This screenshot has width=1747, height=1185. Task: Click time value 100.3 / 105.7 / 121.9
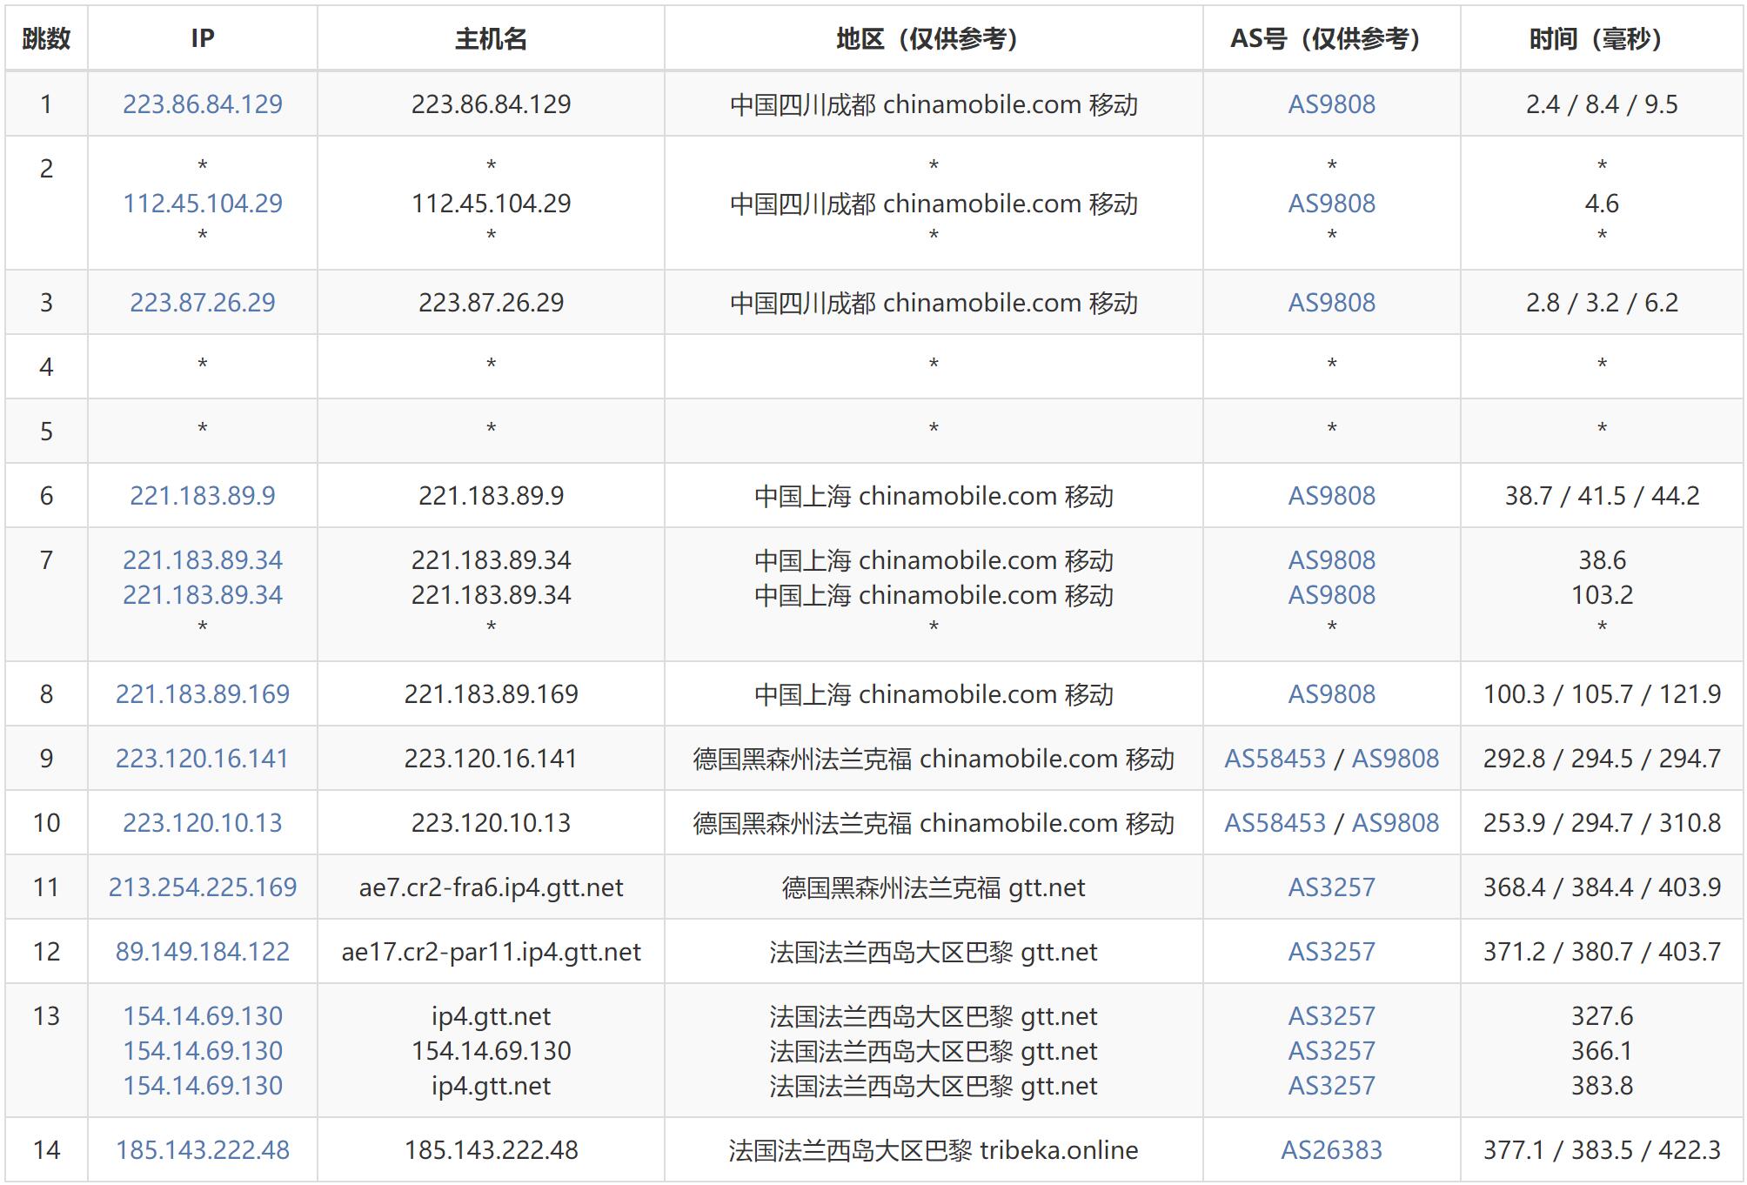[x=1602, y=694]
